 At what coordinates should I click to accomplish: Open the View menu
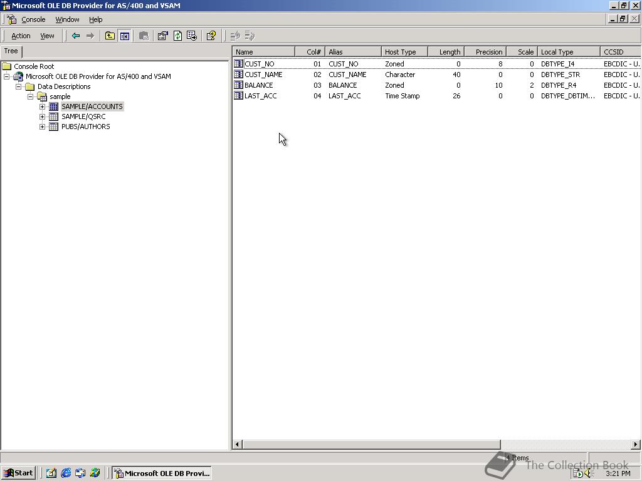click(47, 36)
